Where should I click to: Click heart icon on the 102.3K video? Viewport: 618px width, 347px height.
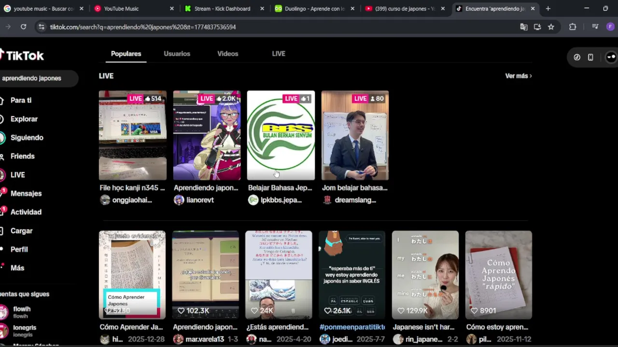(181, 311)
